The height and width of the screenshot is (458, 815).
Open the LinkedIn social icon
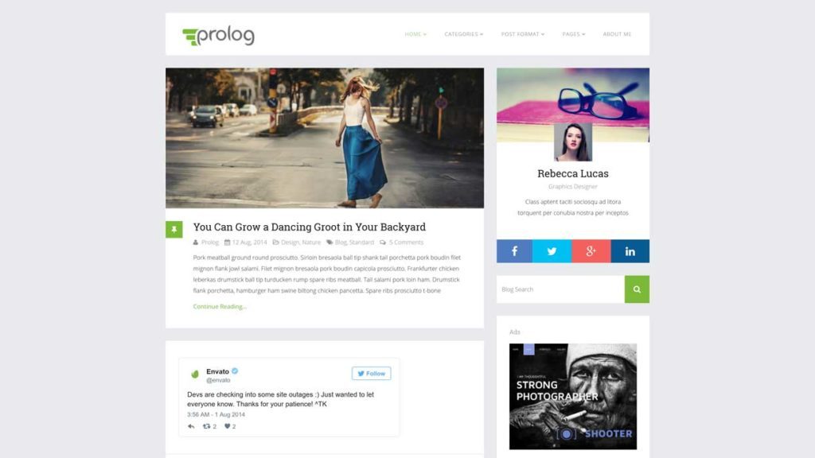tap(630, 251)
